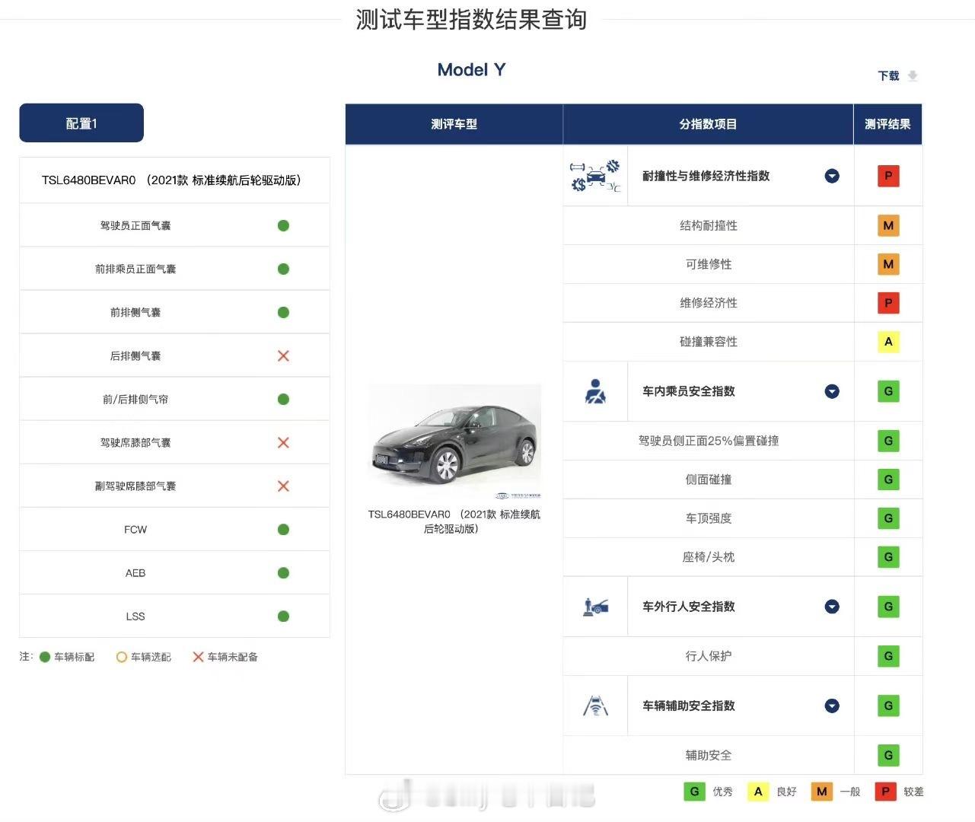
Task: Click the G rating for 车内乘员安全指数
Action: (x=888, y=391)
